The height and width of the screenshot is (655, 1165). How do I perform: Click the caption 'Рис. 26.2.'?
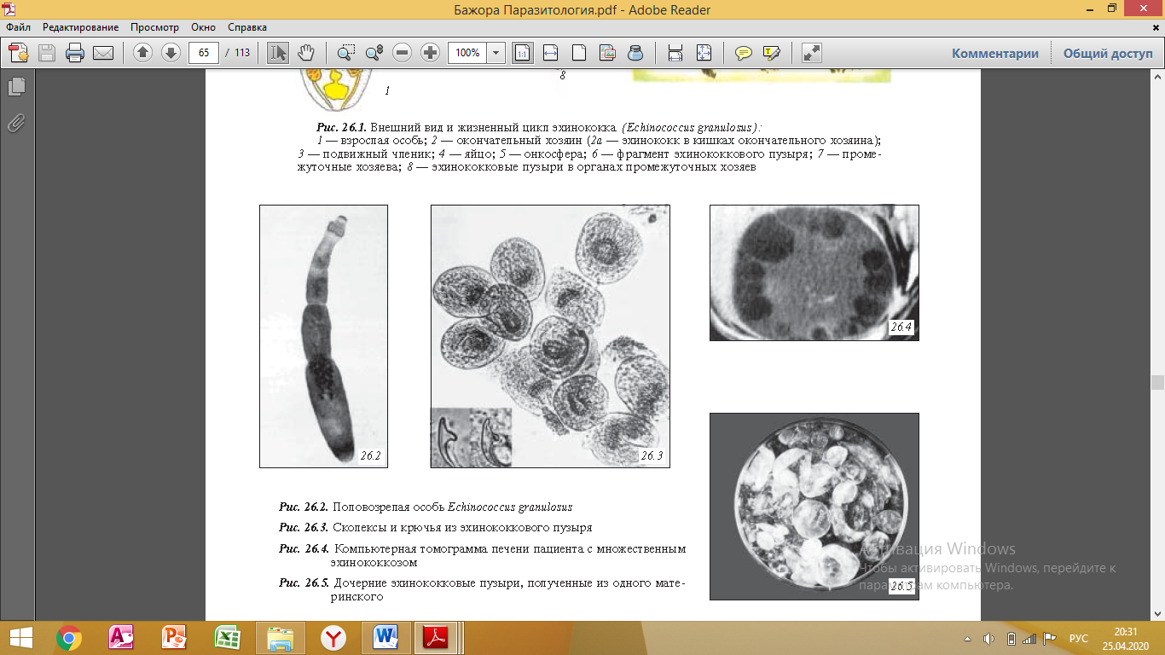click(304, 507)
